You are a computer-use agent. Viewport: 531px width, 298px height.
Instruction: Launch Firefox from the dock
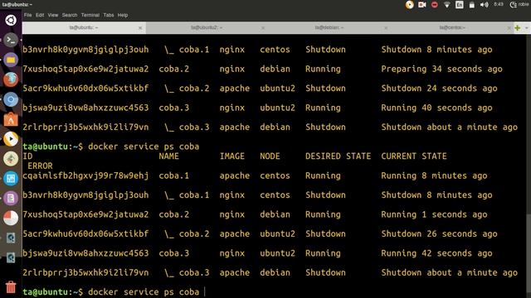11,79
